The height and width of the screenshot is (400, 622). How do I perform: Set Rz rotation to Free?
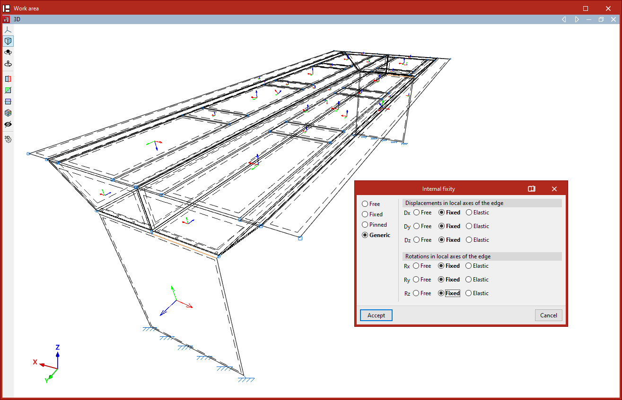pos(422,293)
